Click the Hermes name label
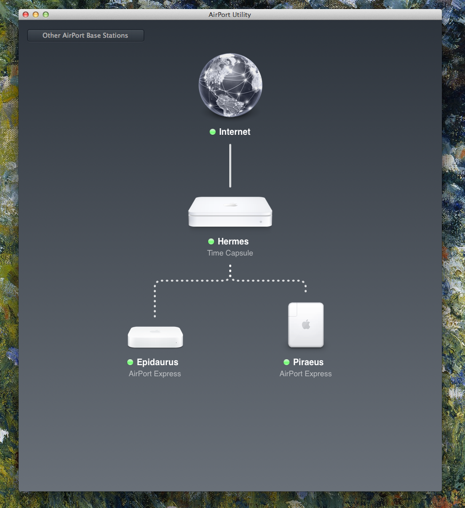This screenshot has width=465, height=508. pos(233,241)
